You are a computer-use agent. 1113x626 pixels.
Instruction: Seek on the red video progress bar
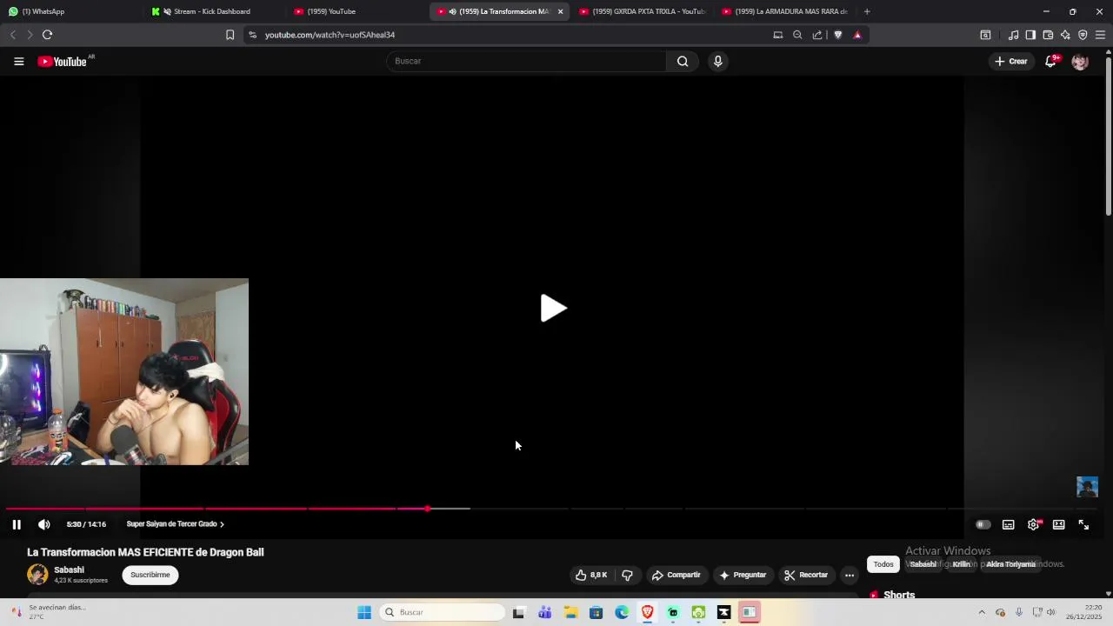[217, 509]
